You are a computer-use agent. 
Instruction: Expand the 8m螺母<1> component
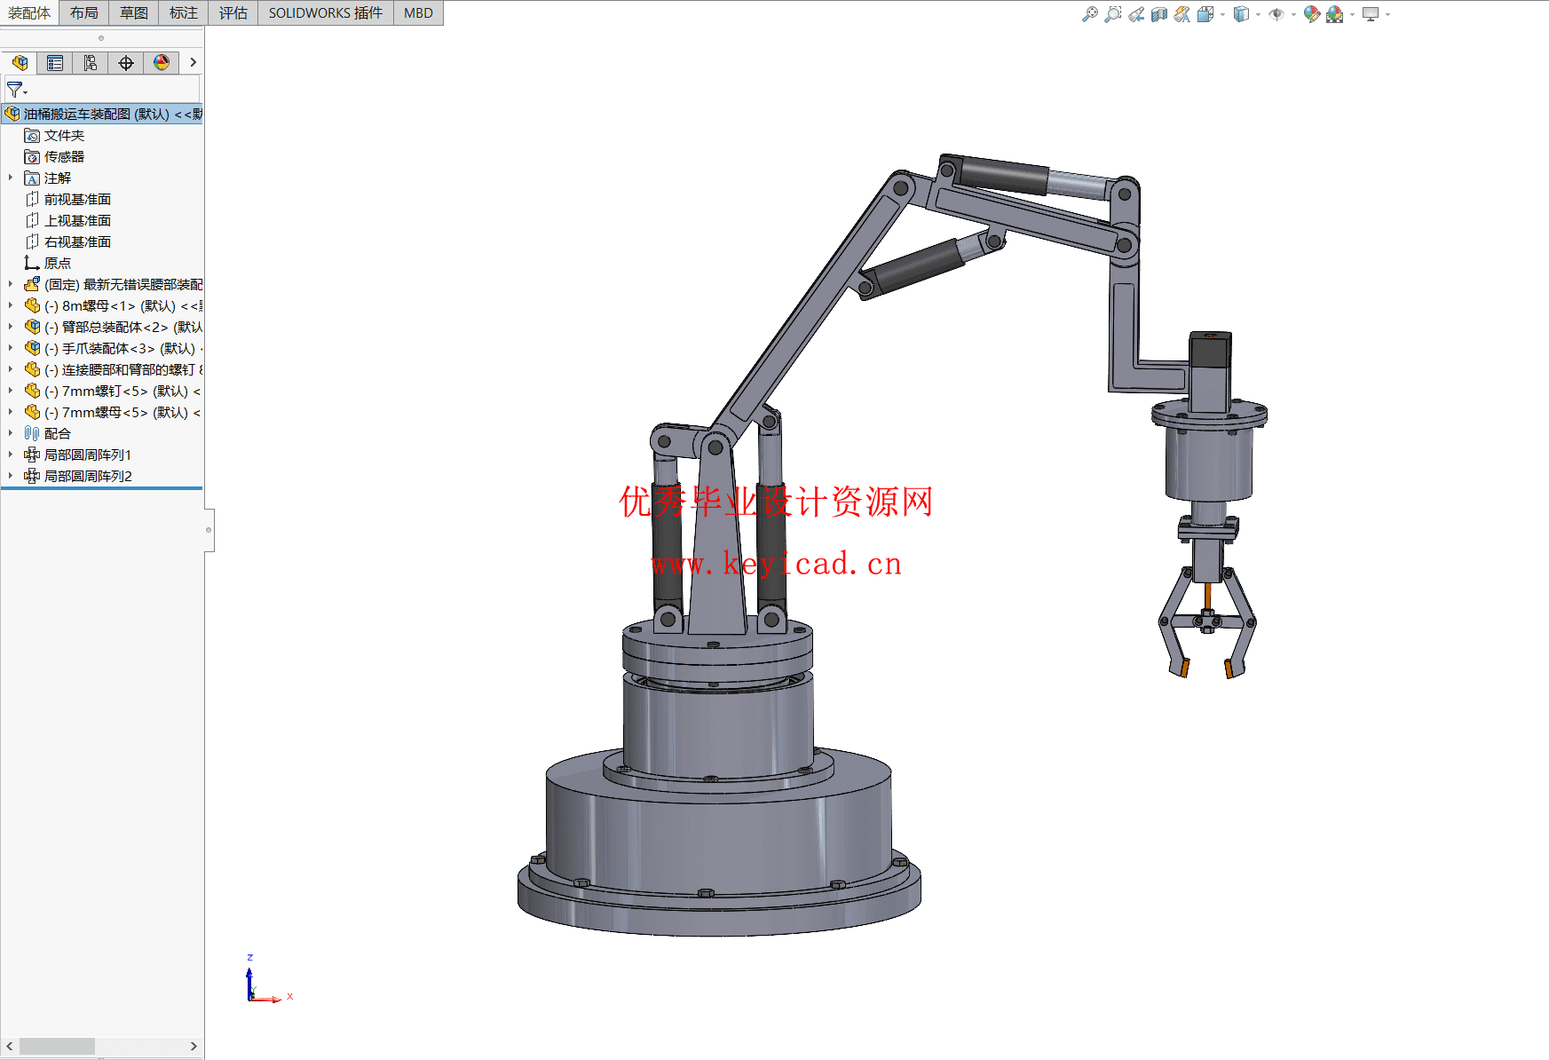pos(11,305)
